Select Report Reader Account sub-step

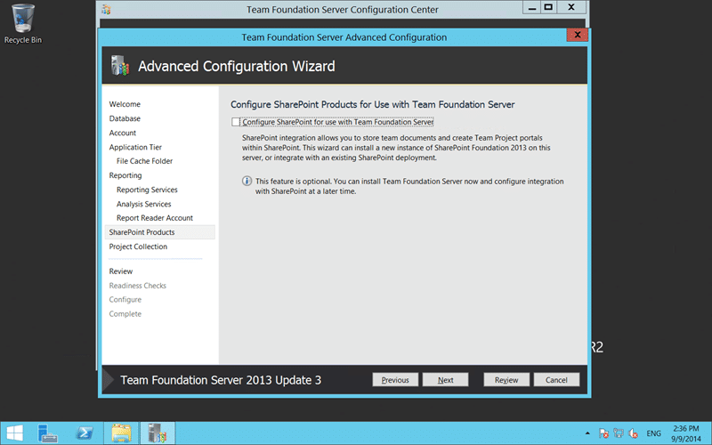tap(154, 218)
